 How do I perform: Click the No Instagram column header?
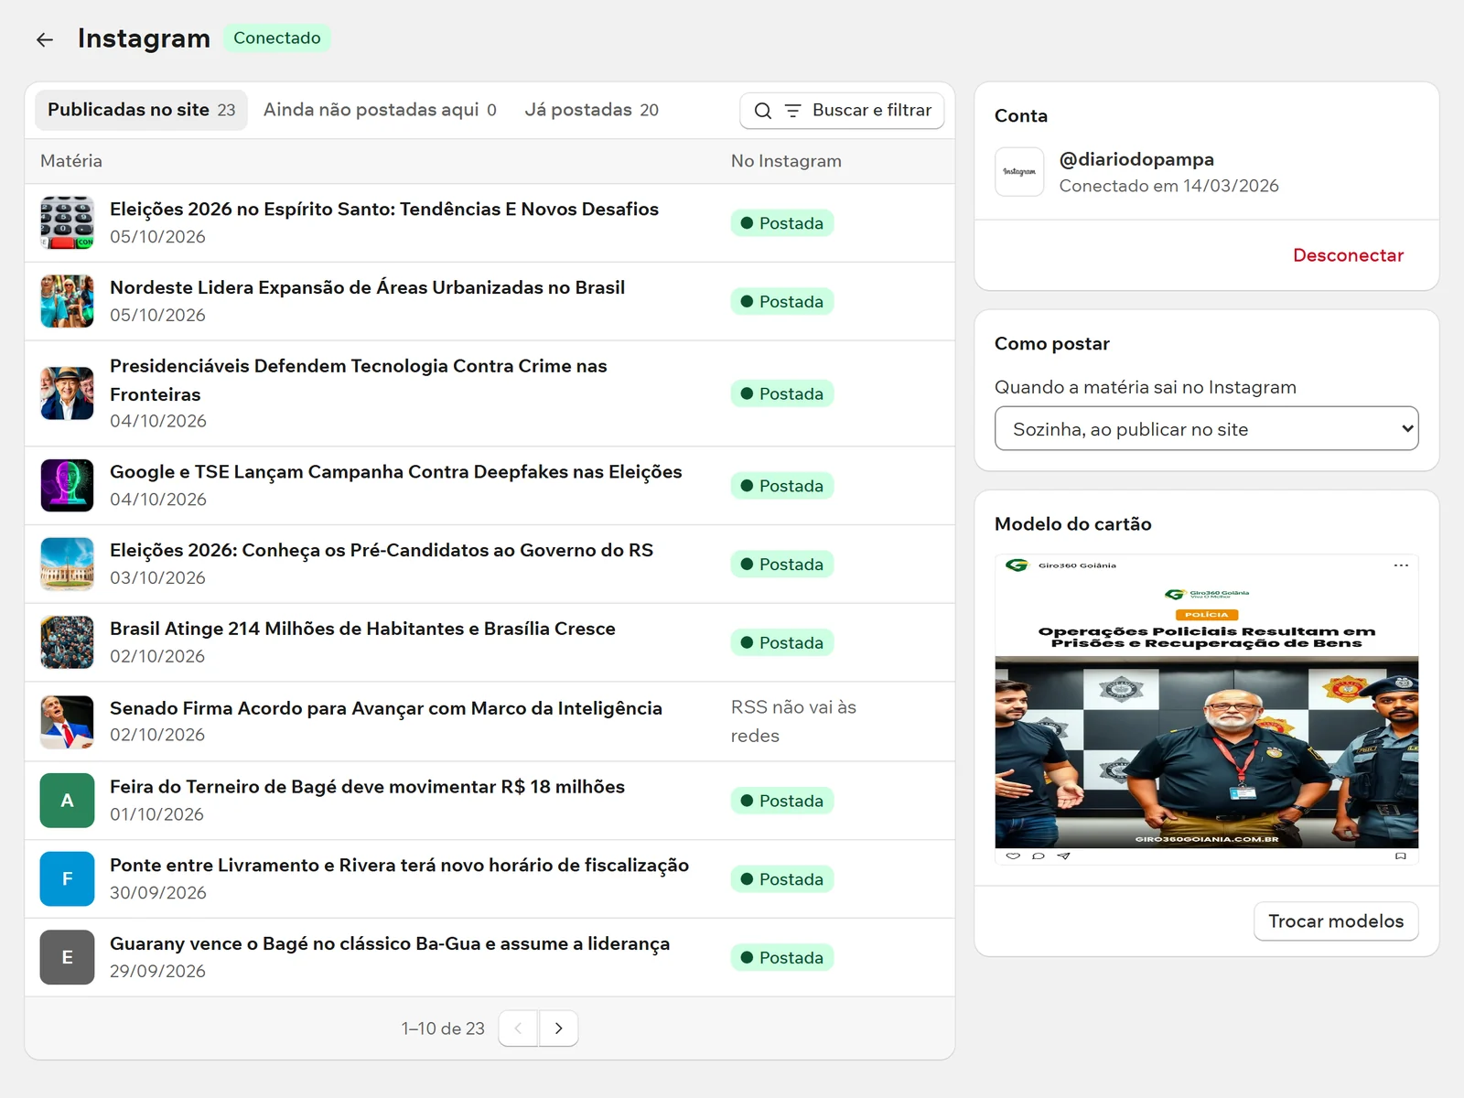[x=786, y=161]
